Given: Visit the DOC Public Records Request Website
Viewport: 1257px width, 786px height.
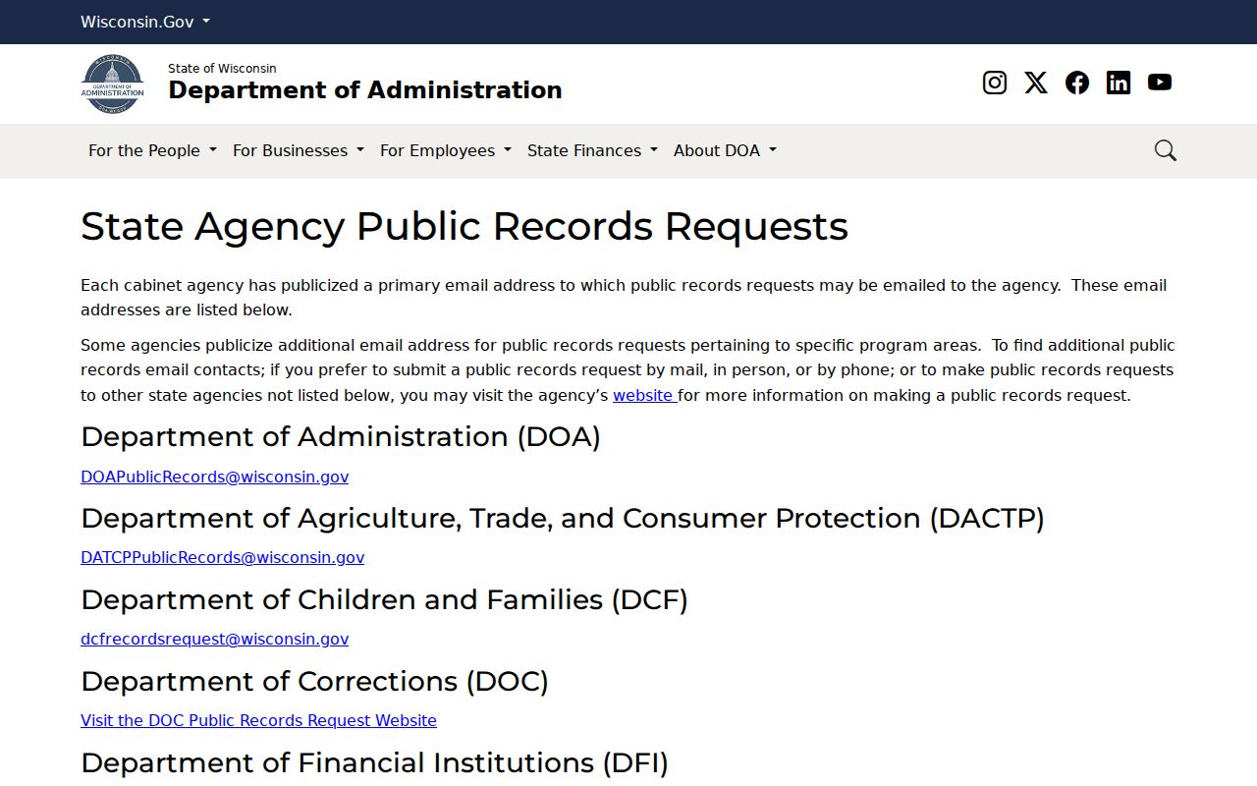Looking at the screenshot, I should 258,720.
